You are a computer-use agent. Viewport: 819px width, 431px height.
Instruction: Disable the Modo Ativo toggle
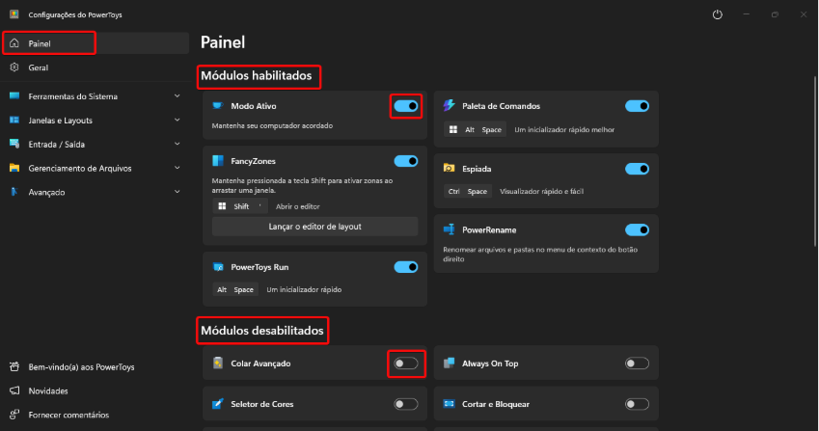[x=406, y=106]
